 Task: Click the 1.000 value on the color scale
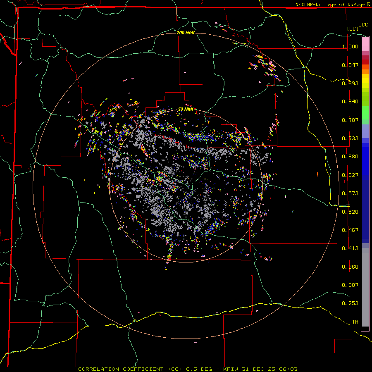(x=350, y=46)
